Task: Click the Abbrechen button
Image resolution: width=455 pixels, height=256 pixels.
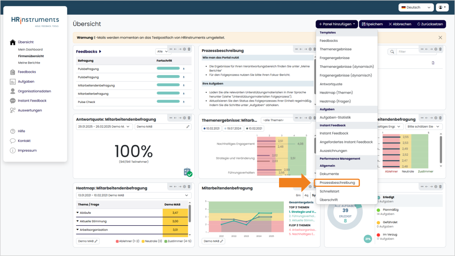Action: [400, 24]
